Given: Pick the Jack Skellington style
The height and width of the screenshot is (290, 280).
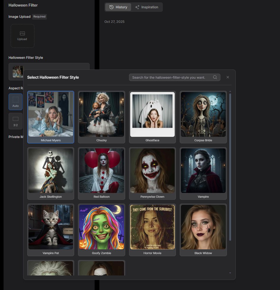Looking at the screenshot, I should point(51,173).
